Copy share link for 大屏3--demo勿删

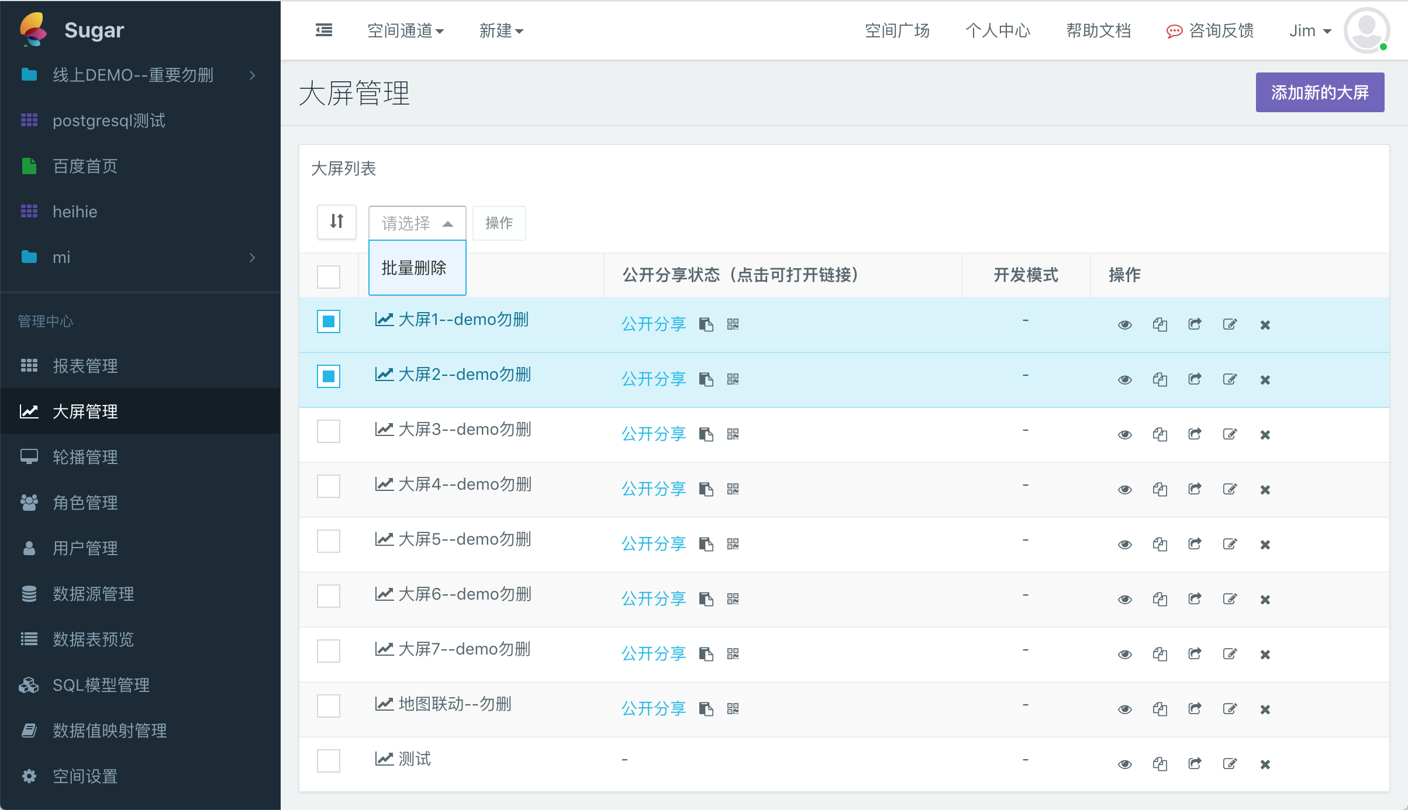[706, 434]
